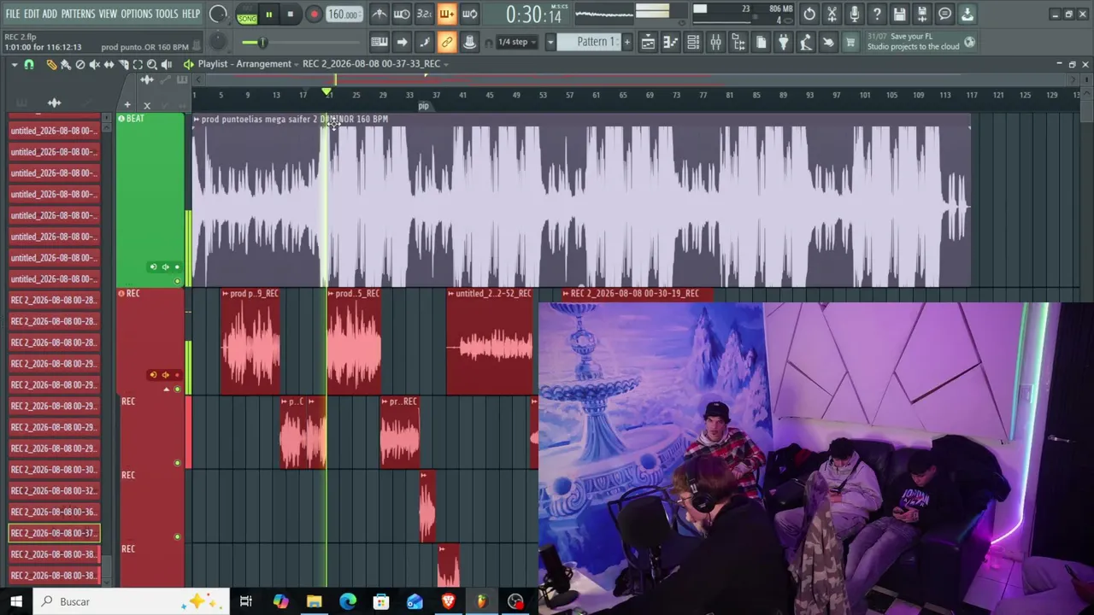1094x615 pixels.
Task: Open the Browser view
Action: [738, 42]
